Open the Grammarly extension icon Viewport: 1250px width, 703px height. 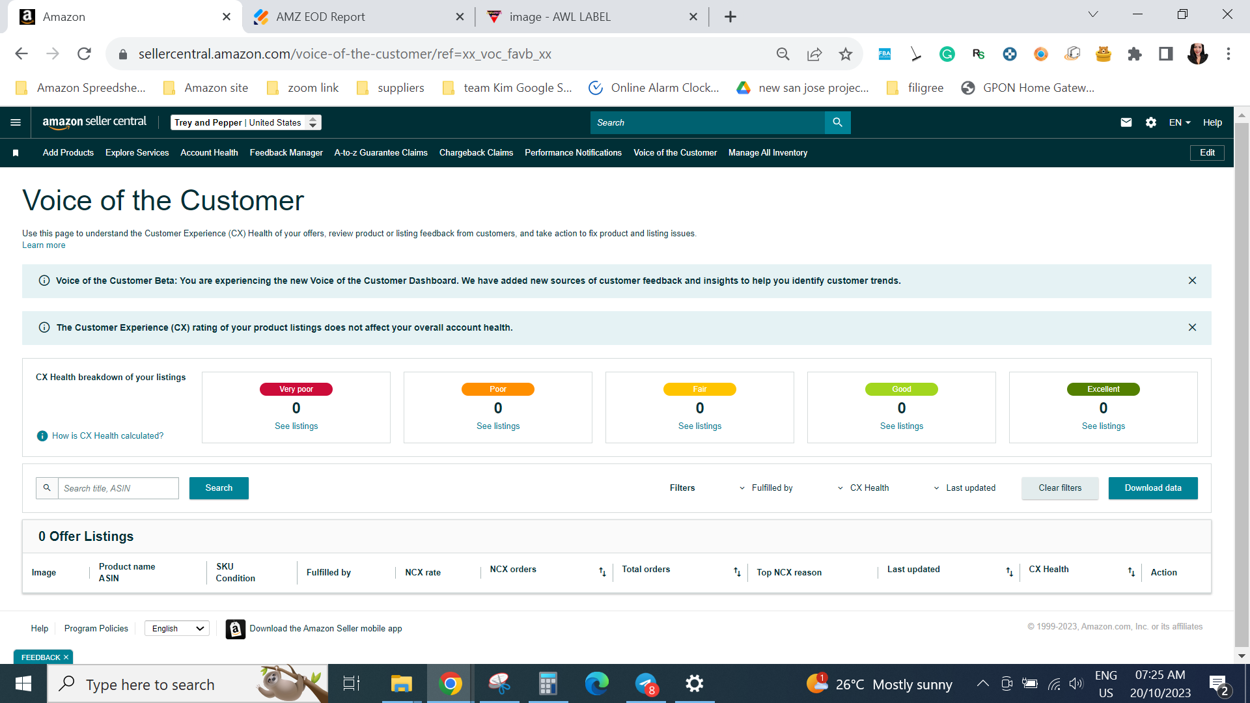(x=947, y=54)
